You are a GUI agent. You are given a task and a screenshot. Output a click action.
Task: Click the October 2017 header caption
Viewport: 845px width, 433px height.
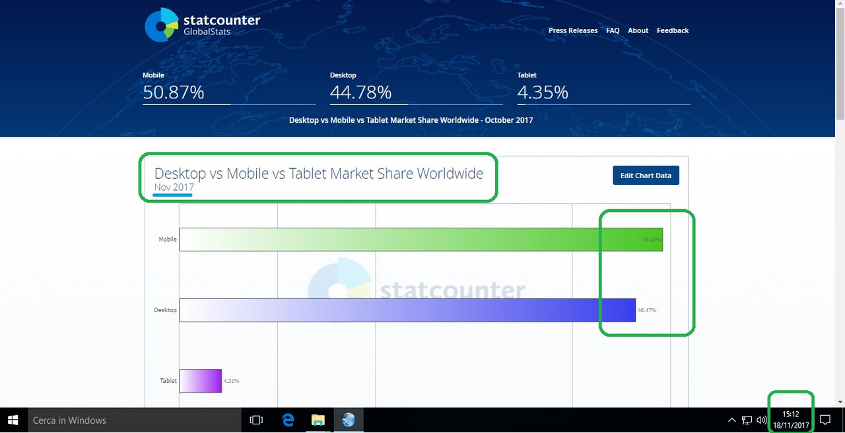pos(411,120)
